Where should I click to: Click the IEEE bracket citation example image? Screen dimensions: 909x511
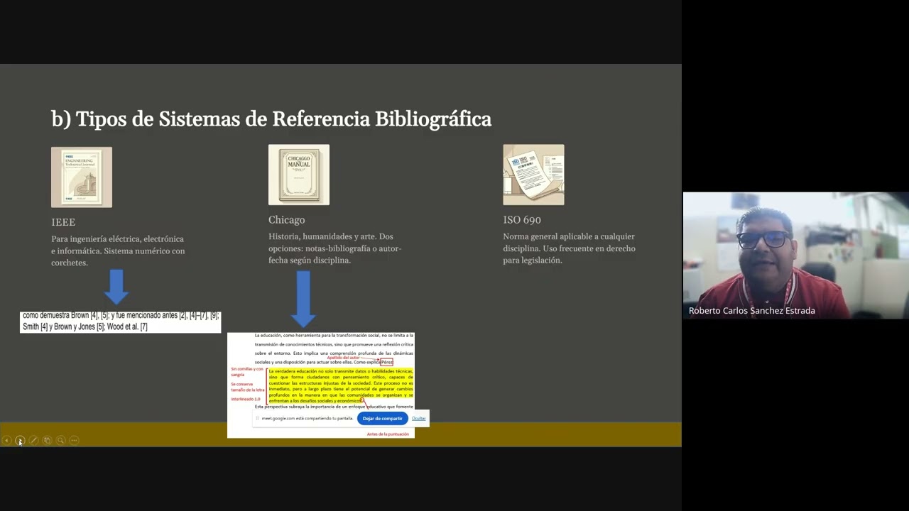point(121,322)
